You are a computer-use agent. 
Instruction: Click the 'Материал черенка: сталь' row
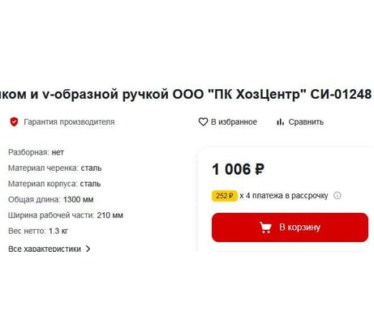click(x=55, y=168)
